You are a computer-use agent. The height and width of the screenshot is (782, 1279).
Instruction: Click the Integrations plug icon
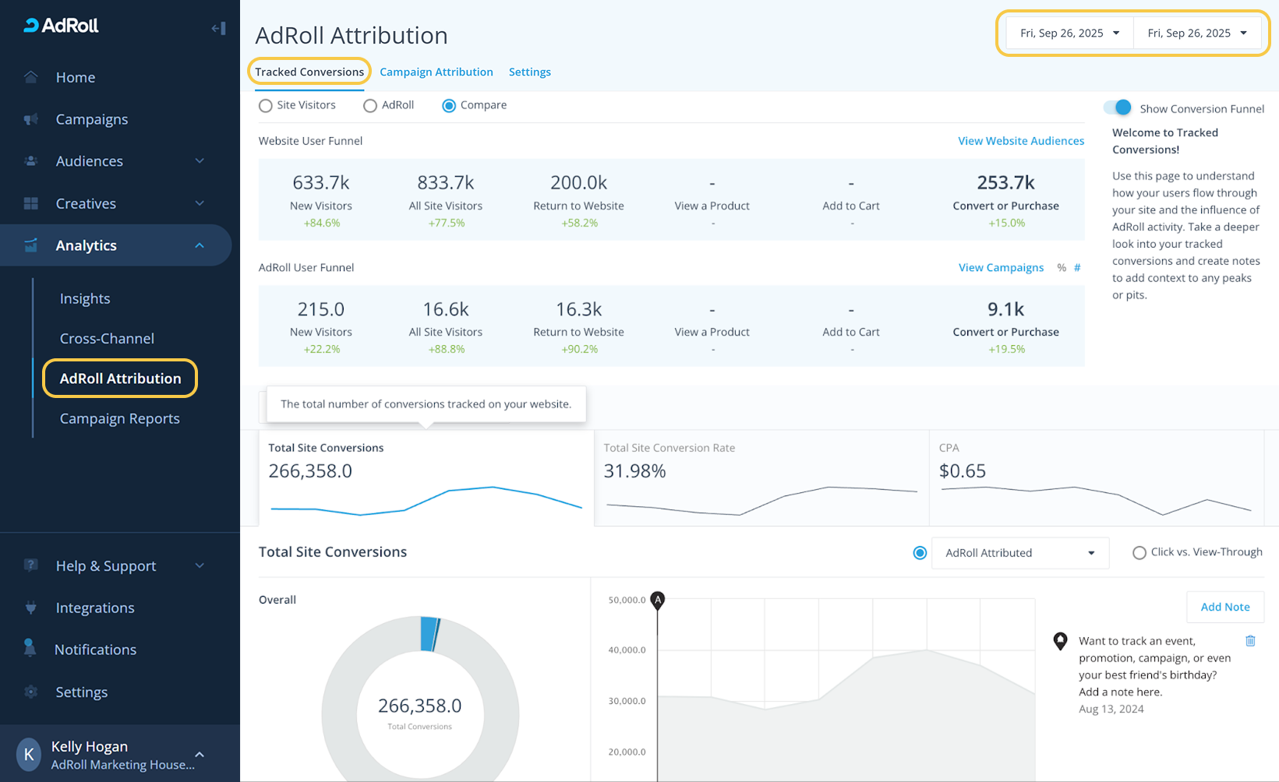(31, 608)
